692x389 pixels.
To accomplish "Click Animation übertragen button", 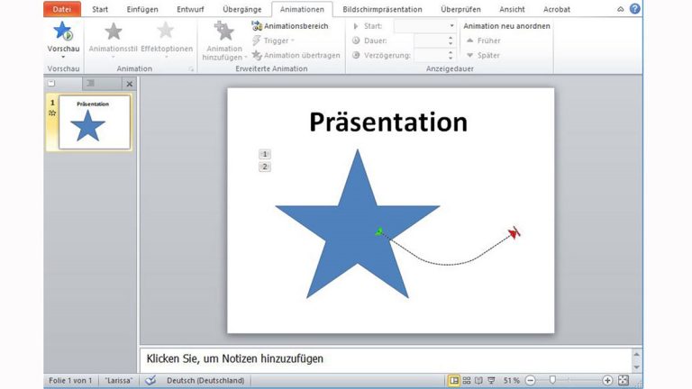I will 296,55.
